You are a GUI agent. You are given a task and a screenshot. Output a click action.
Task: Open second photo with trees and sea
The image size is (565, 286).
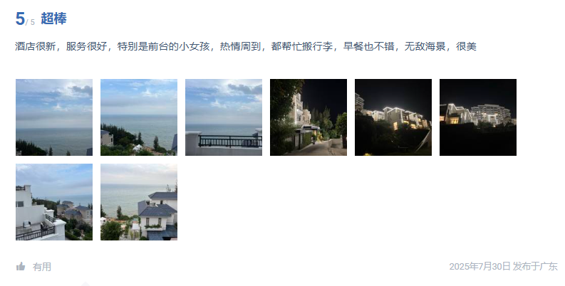coord(139,117)
